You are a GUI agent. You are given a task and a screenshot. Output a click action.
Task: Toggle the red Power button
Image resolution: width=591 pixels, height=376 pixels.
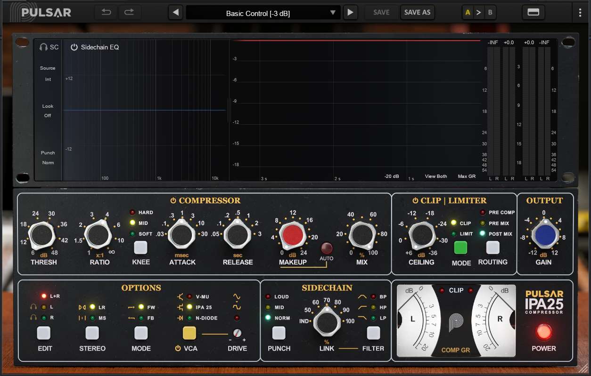click(x=543, y=332)
